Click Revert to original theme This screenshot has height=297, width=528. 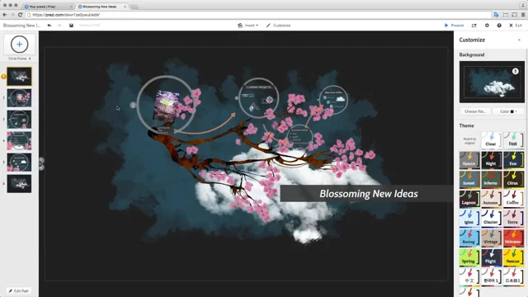coord(469,141)
